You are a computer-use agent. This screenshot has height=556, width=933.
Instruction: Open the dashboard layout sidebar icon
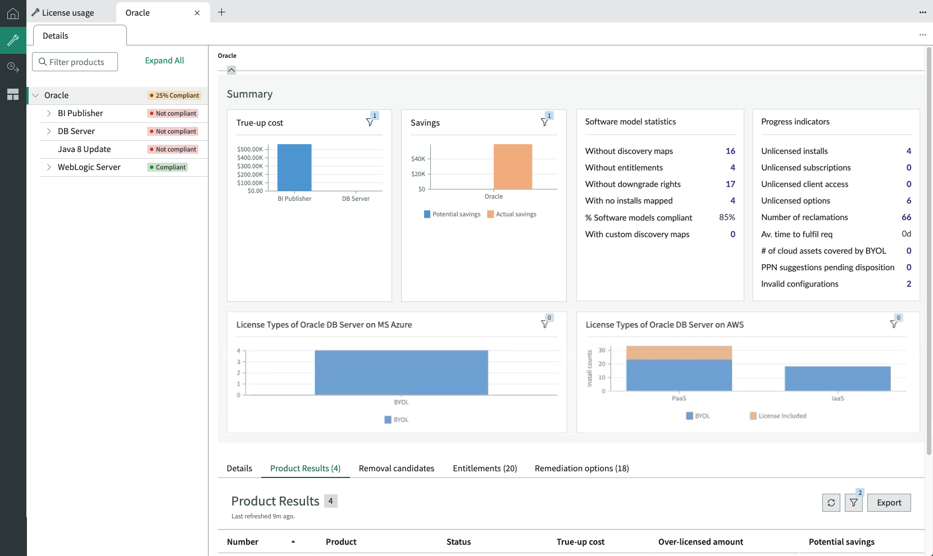[13, 94]
